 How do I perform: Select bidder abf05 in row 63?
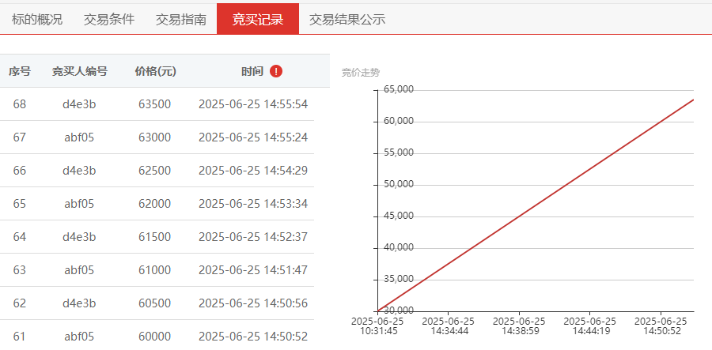coord(79,270)
